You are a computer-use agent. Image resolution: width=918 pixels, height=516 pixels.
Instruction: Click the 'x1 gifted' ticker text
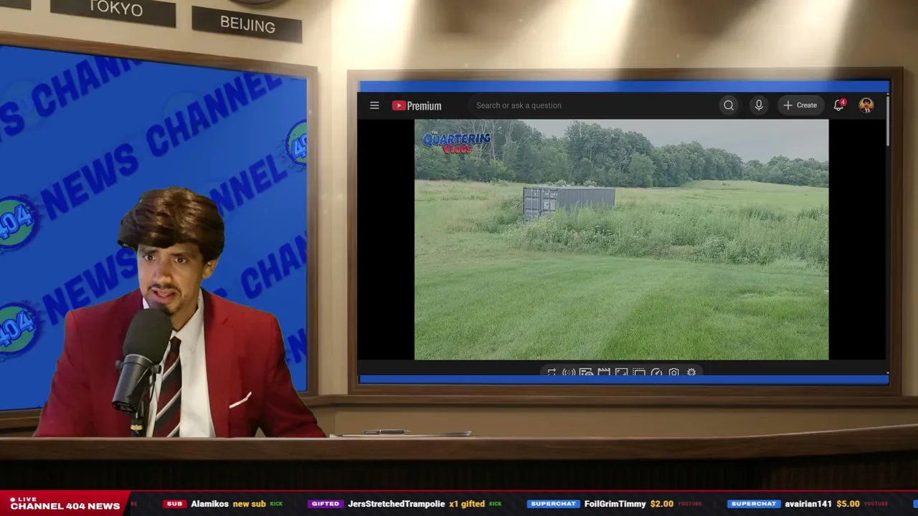click(x=467, y=504)
